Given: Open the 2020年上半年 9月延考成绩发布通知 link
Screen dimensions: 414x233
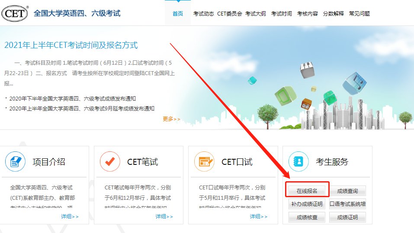Looking at the screenshot, I should tap(82, 108).
